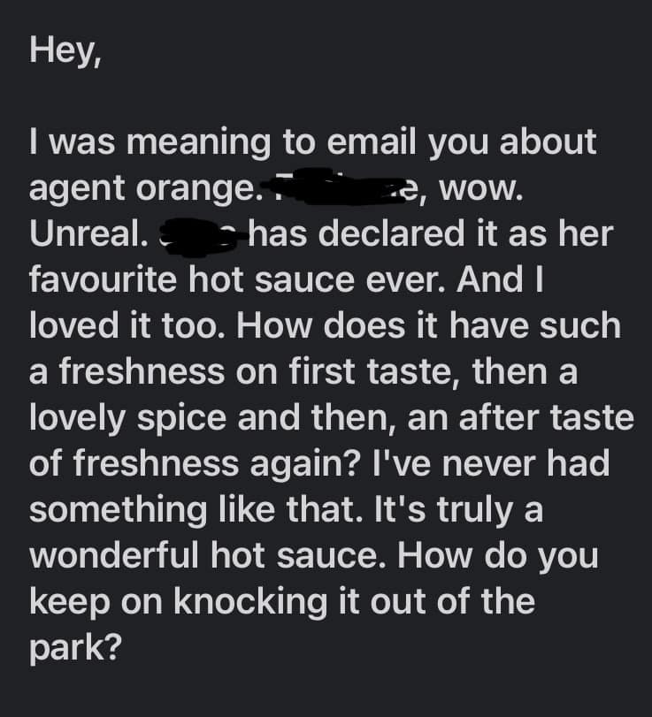652x717 pixels.
Task: Click the black redaction scribble before "wow"
Action: tap(334, 187)
